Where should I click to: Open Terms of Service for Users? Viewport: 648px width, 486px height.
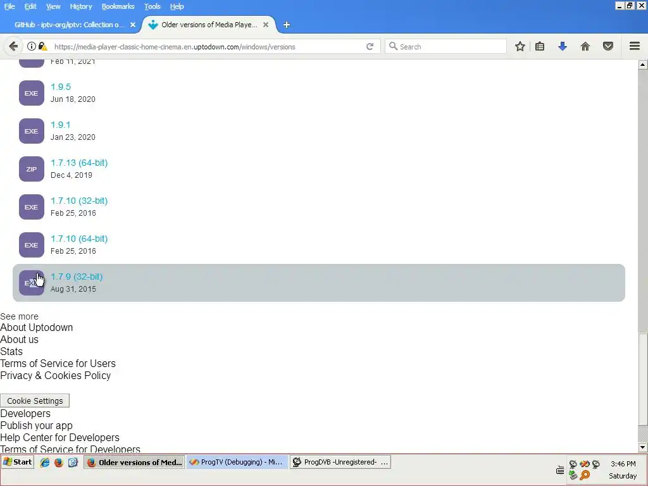[x=58, y=364]
